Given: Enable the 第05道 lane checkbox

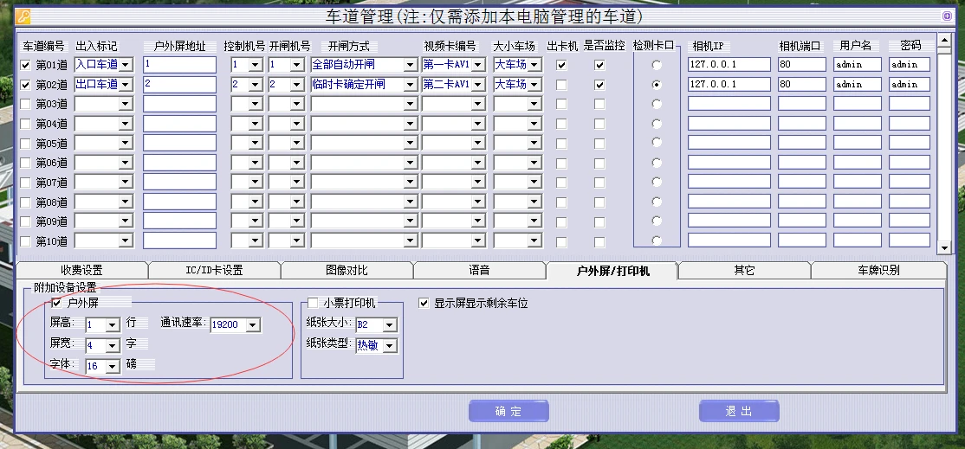Looking at the screenshot, I should 25,143.
